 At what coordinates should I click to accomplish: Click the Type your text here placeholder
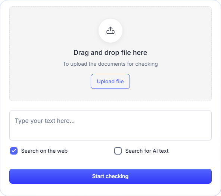(x=45, y=121)
